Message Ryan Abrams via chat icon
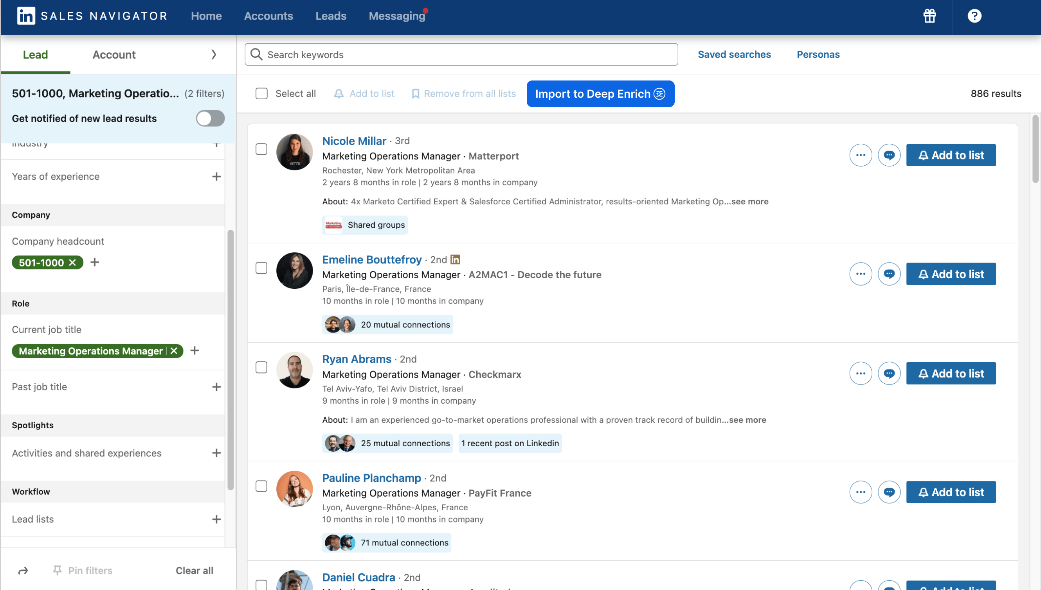This screenshot has height=590, width=1041. point(889,373)
